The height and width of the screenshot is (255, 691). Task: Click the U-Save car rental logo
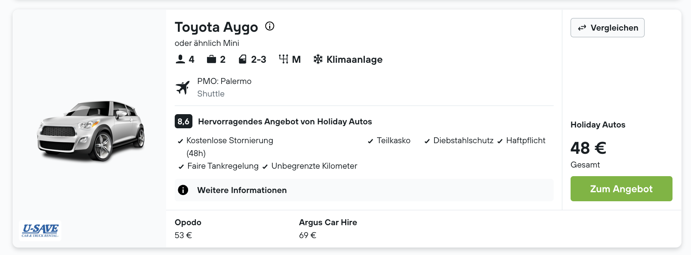tap(40, 230)
